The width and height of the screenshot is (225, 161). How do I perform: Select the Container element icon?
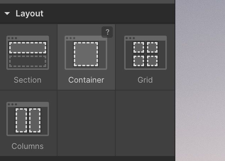coord(86,53)
